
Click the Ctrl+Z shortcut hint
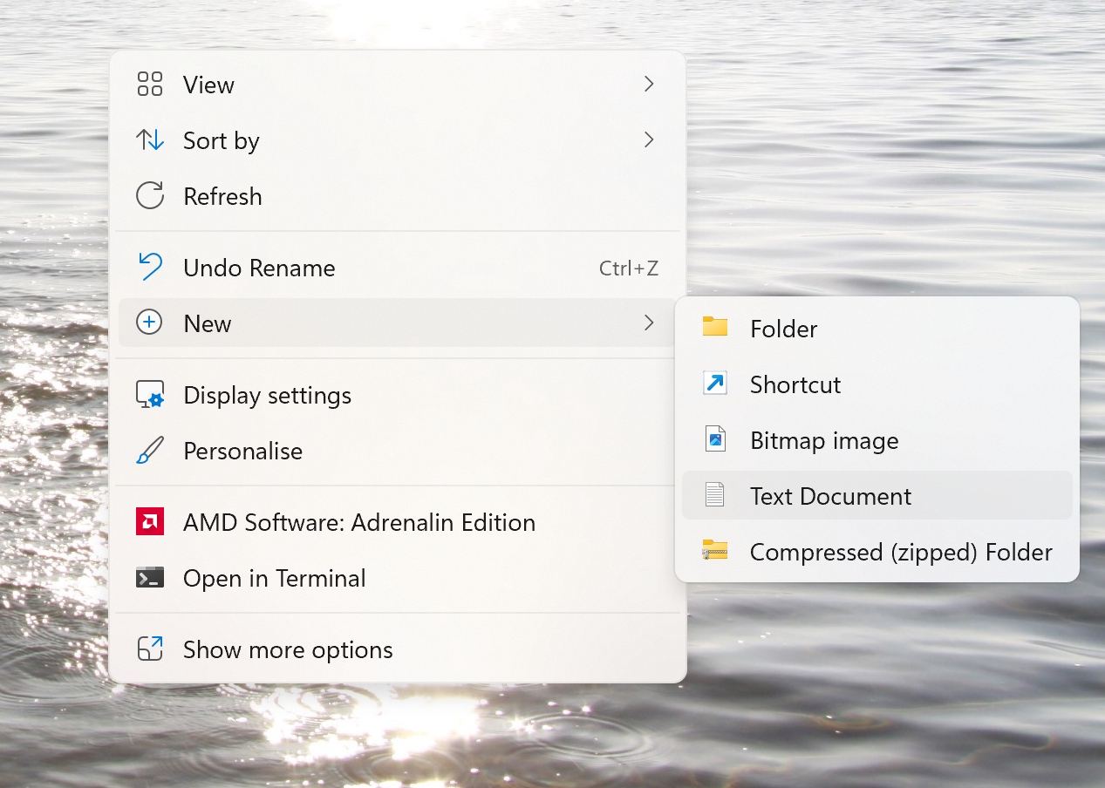coord(629,268)
